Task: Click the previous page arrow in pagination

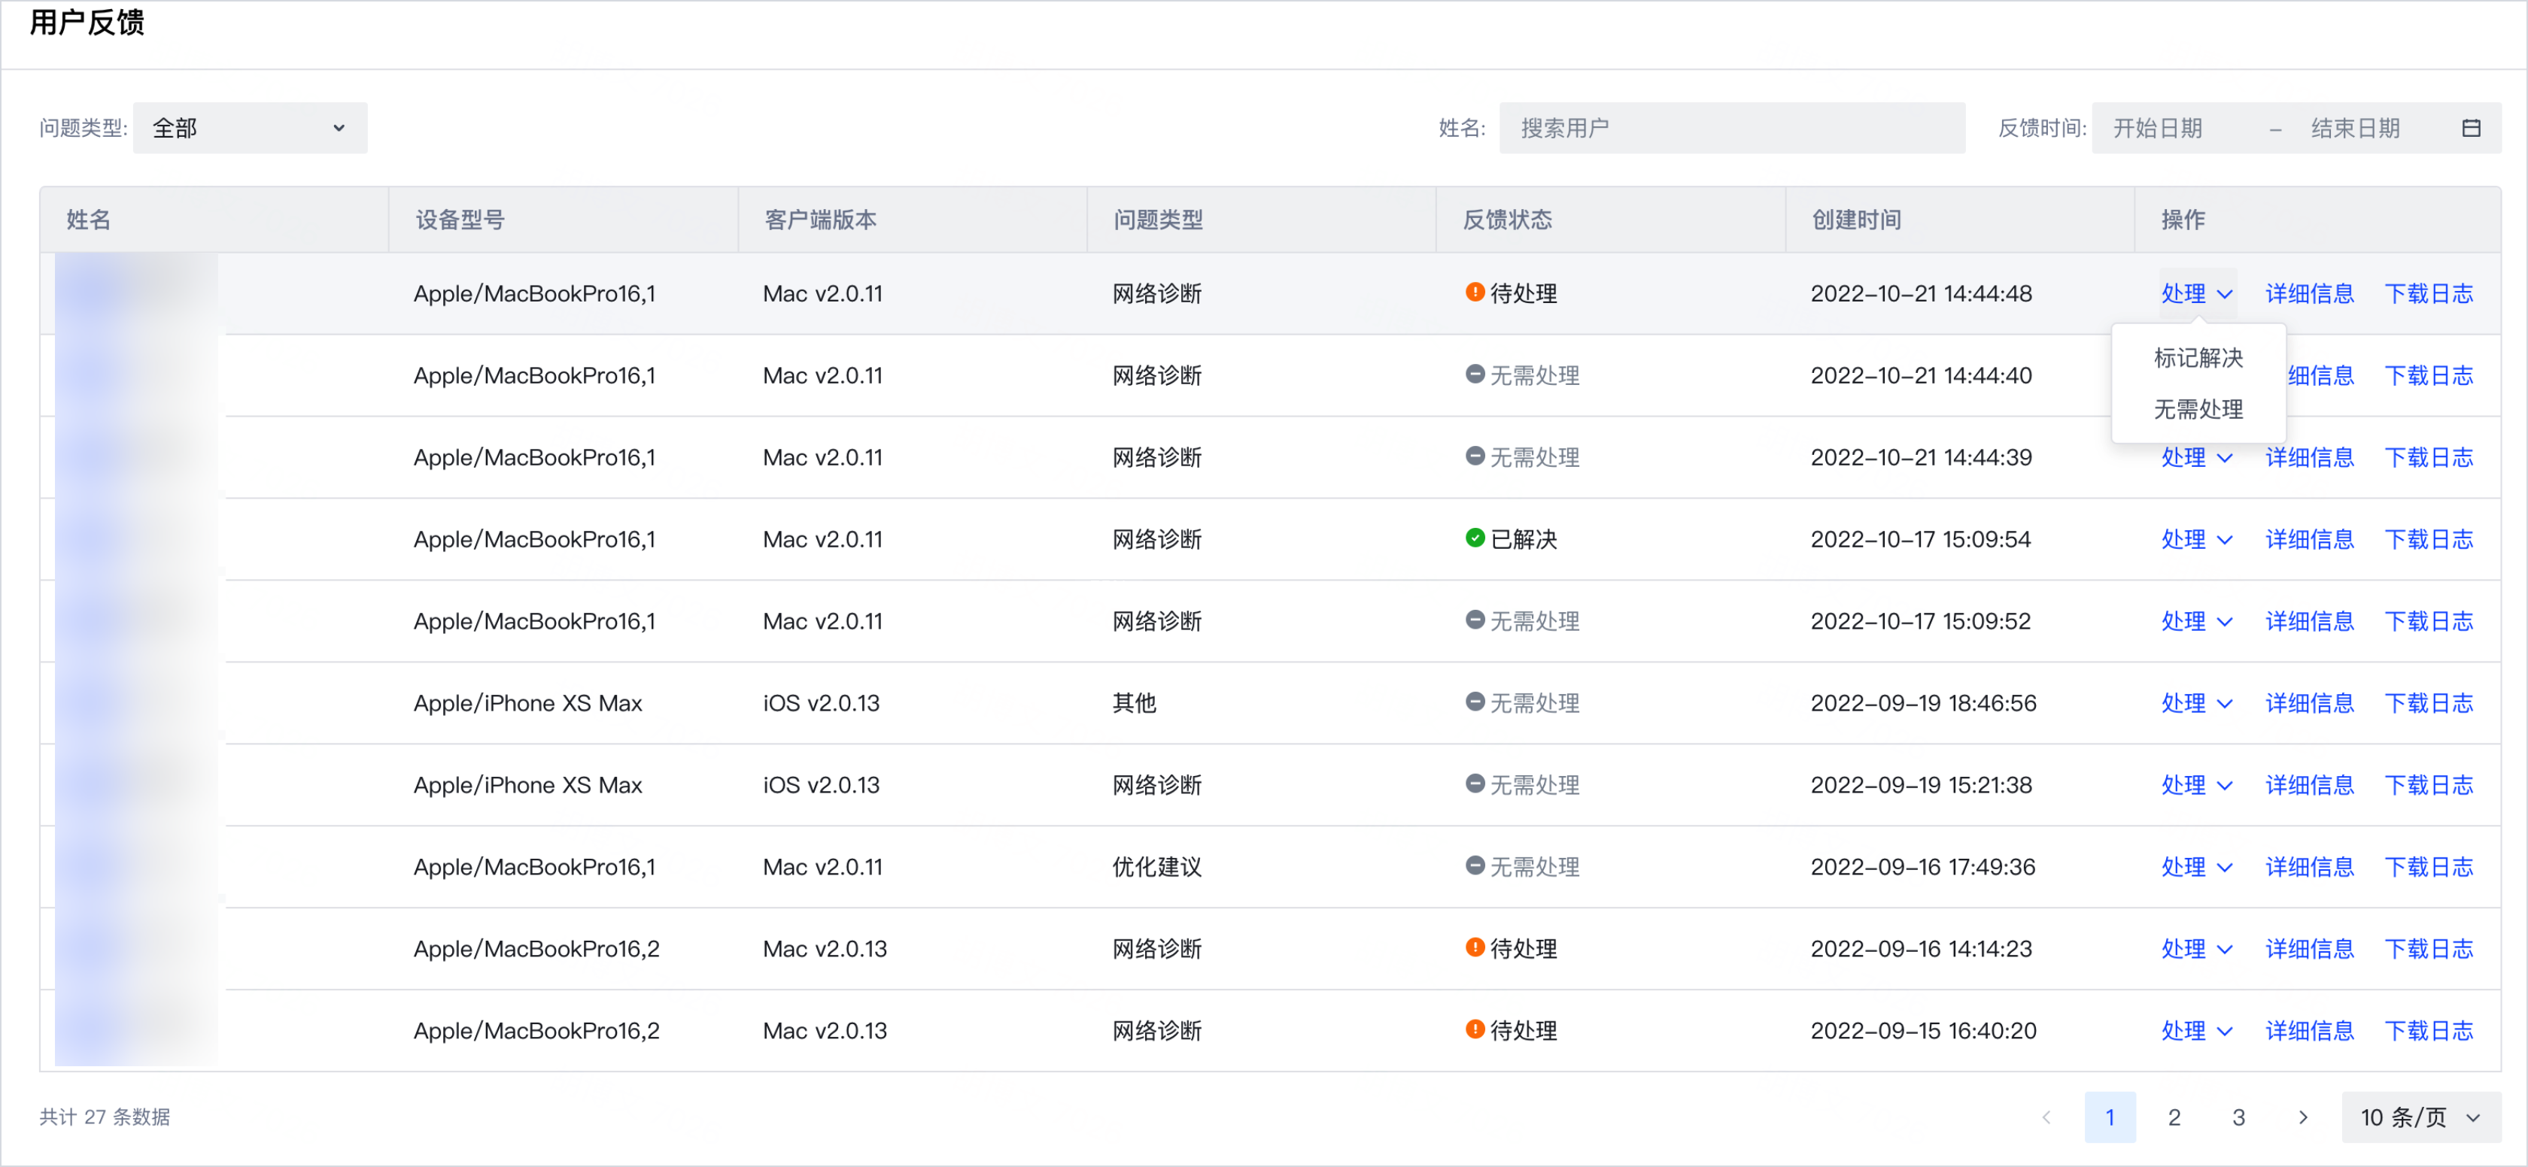Action: point(2046,1117)
